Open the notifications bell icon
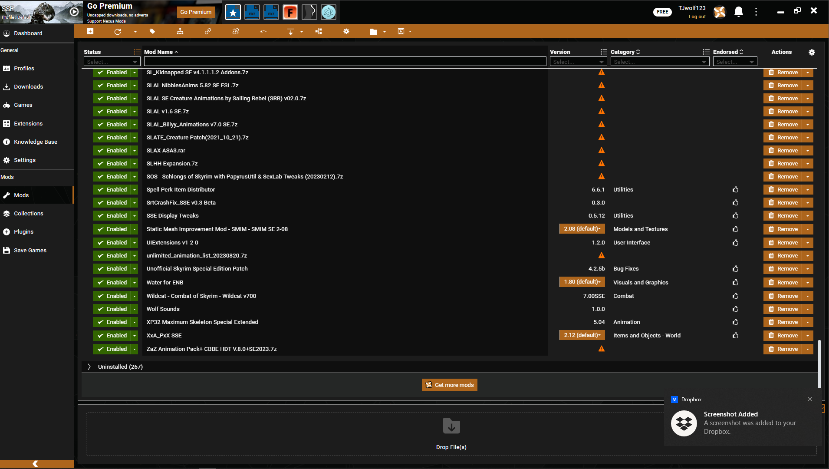The height and width of the screenshot is (469, 829). point(739,12)
